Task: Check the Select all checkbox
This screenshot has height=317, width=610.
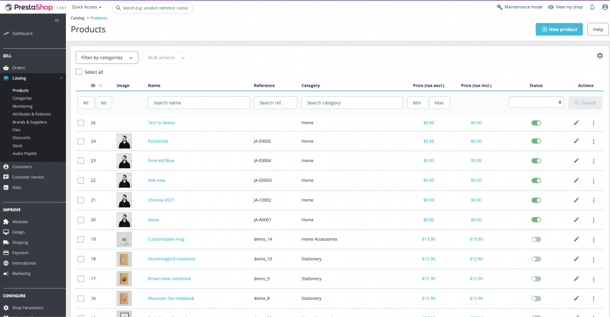Action: tap(79, 72)
